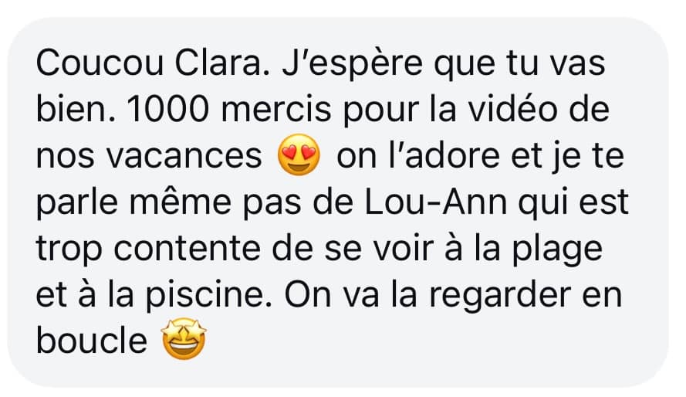The width and height of the screenshot is (686, 397).
Task: Click the word 'mercis' in the text
Action: pos(275,110)
